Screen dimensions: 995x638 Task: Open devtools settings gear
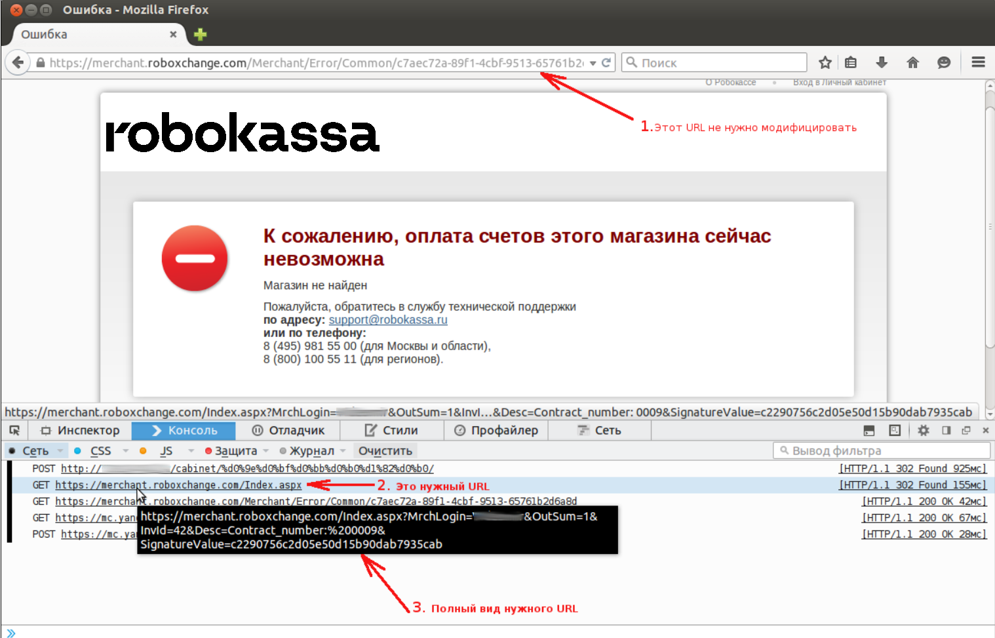tap(924, 430)
